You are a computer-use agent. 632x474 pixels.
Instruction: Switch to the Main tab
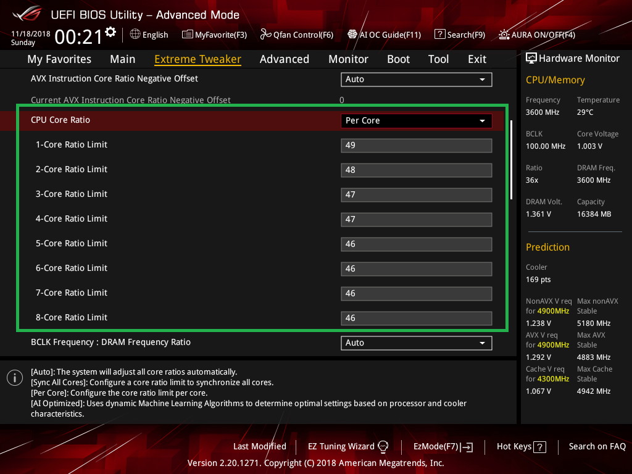click(123, 59)
